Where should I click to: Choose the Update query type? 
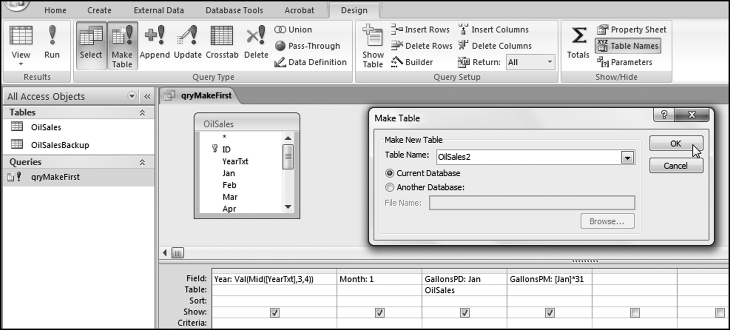187,42
